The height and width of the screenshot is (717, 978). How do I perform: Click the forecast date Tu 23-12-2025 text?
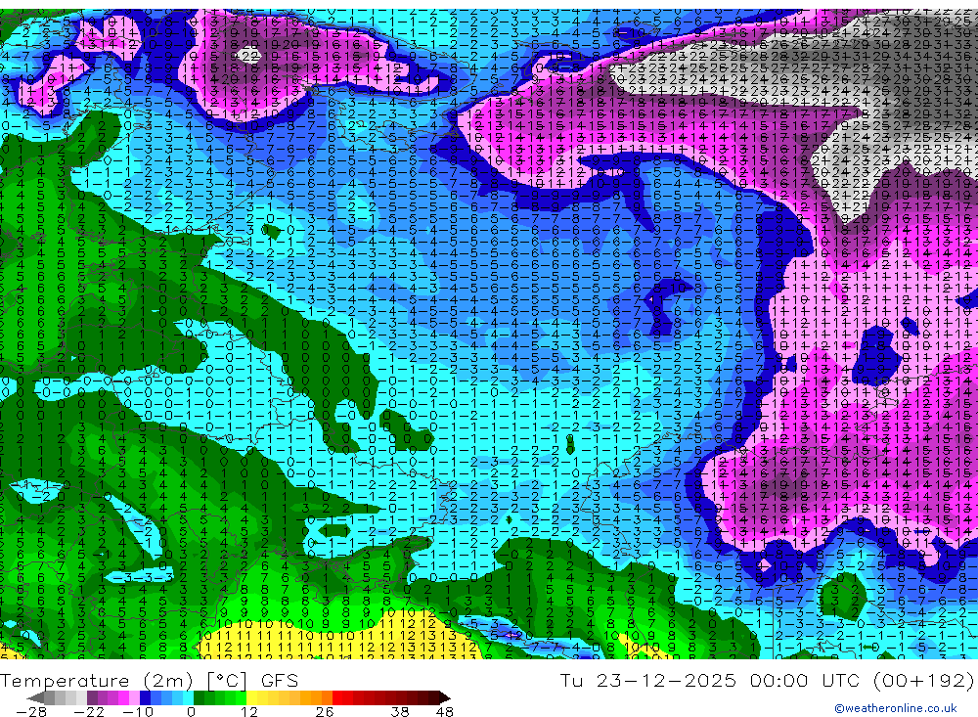coord(648,680)
